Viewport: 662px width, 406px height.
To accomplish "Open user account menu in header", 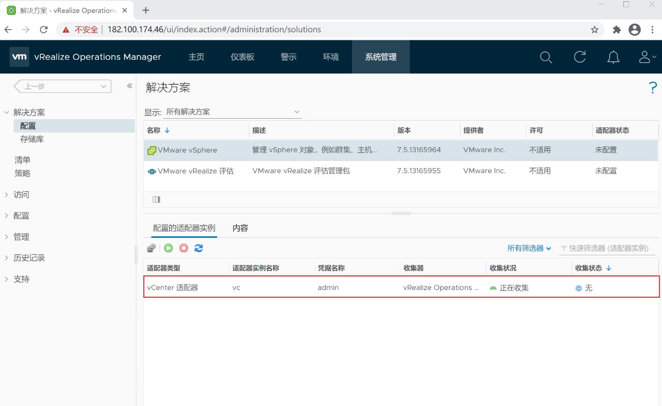I will pyautogui.click(x=647, y=57).
